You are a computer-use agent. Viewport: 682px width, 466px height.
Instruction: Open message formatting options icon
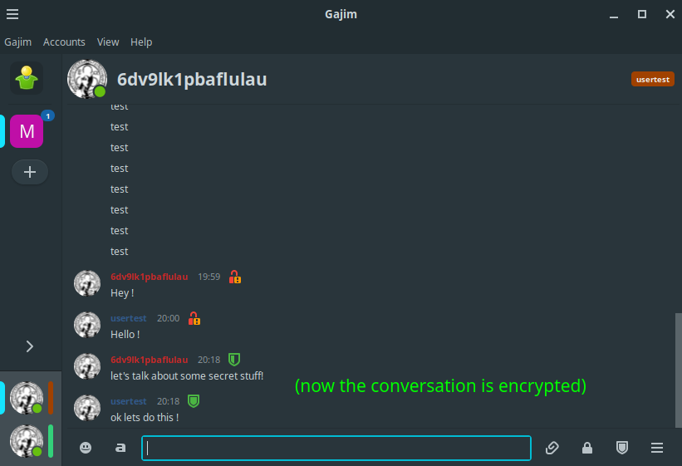point(120,447)
